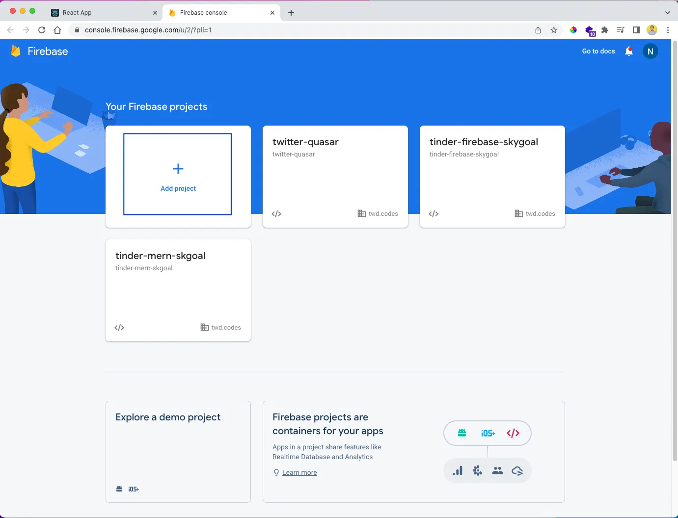Close the React App tab
The image size is (678, 518).
(155, 13)
